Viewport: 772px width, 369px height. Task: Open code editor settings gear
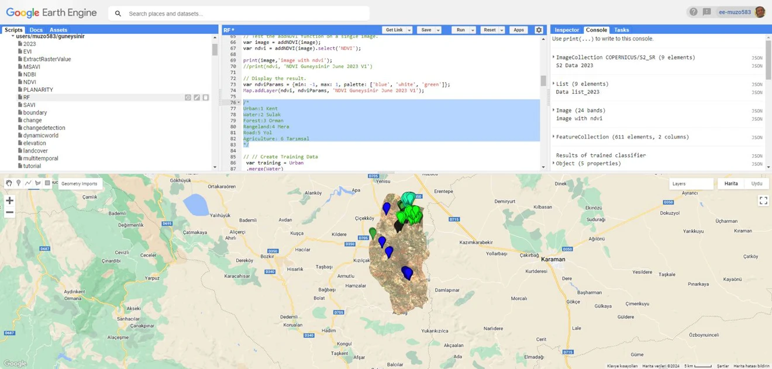(x=539, y=30)
